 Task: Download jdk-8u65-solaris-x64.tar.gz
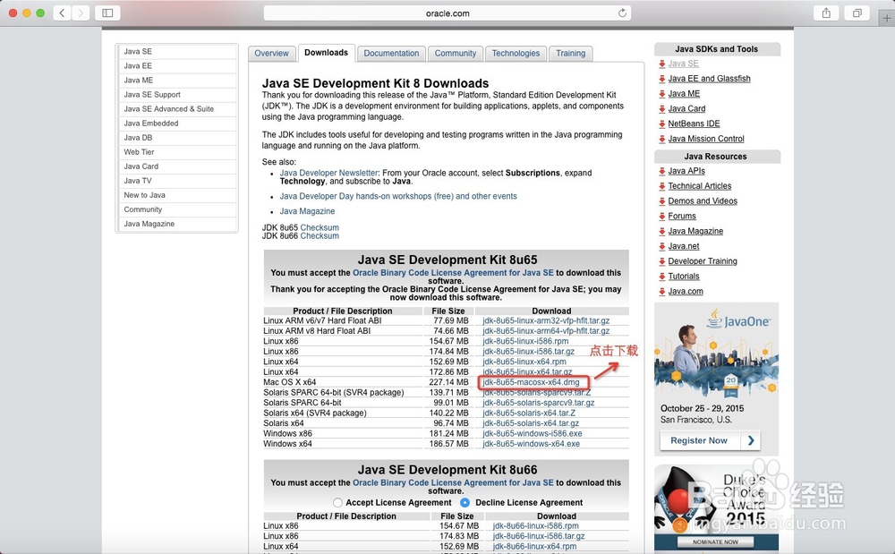(x=531, y=423)
